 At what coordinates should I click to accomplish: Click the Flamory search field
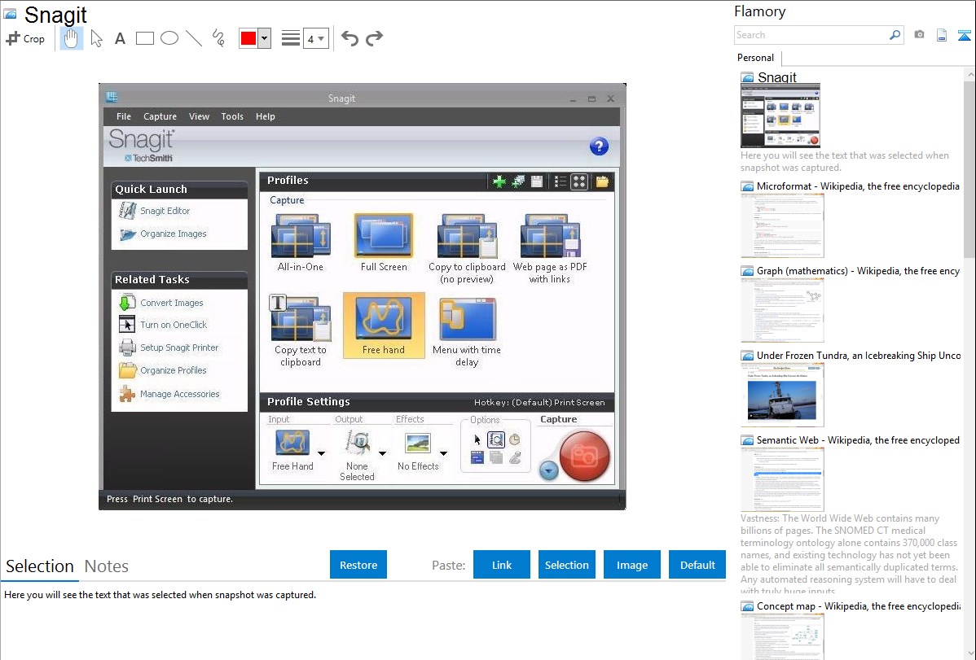coord(811,35)
